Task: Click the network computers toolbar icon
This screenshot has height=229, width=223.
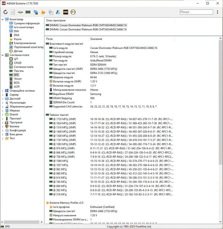Action: point(35,12)
